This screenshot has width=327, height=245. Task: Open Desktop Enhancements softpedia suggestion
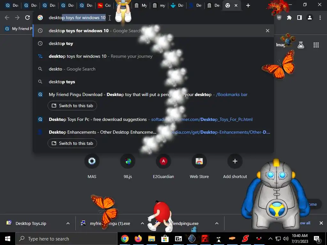[153, 132]
